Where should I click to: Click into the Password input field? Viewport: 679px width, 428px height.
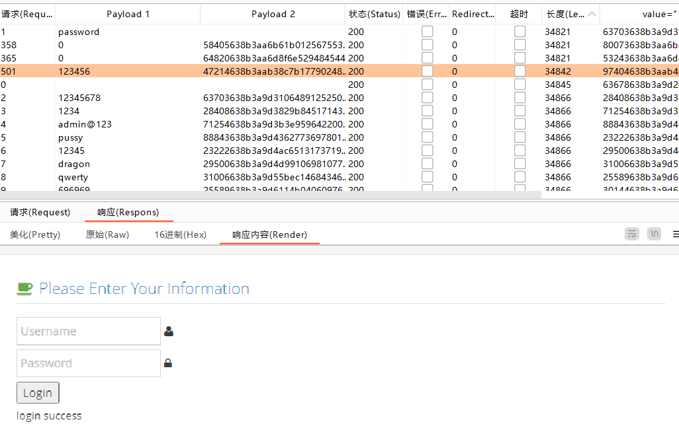coord(89,363)
